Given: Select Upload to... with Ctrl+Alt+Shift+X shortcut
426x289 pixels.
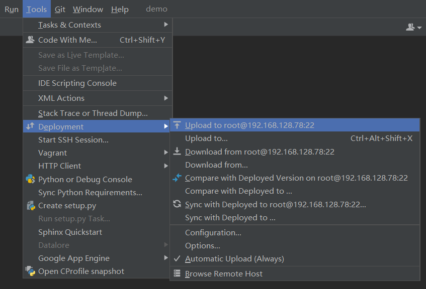Looking at the screenshot, I should point(206,138).
